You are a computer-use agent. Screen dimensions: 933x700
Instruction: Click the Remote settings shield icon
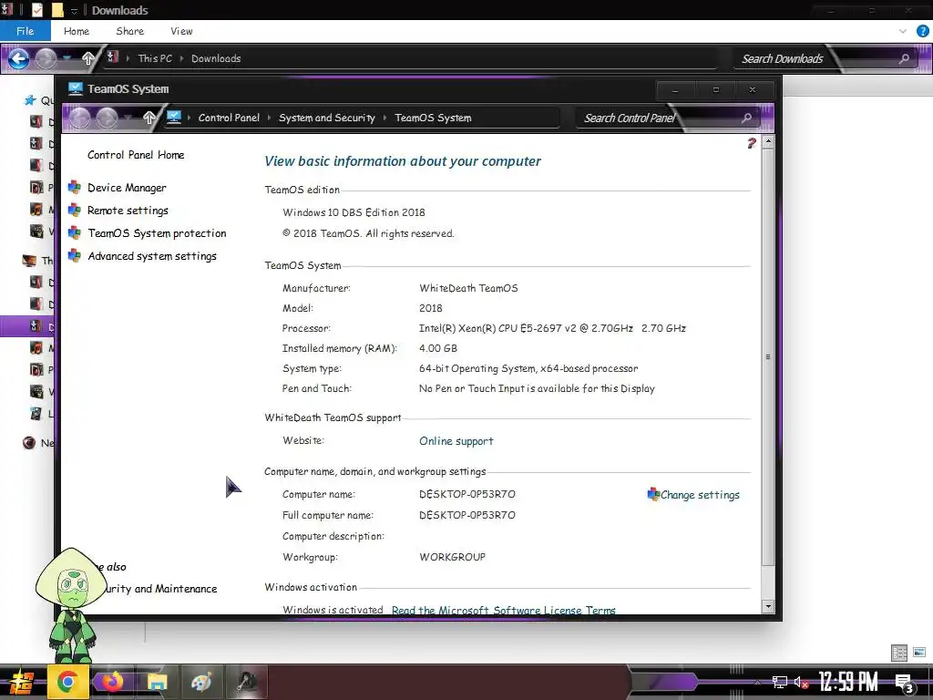75,210
